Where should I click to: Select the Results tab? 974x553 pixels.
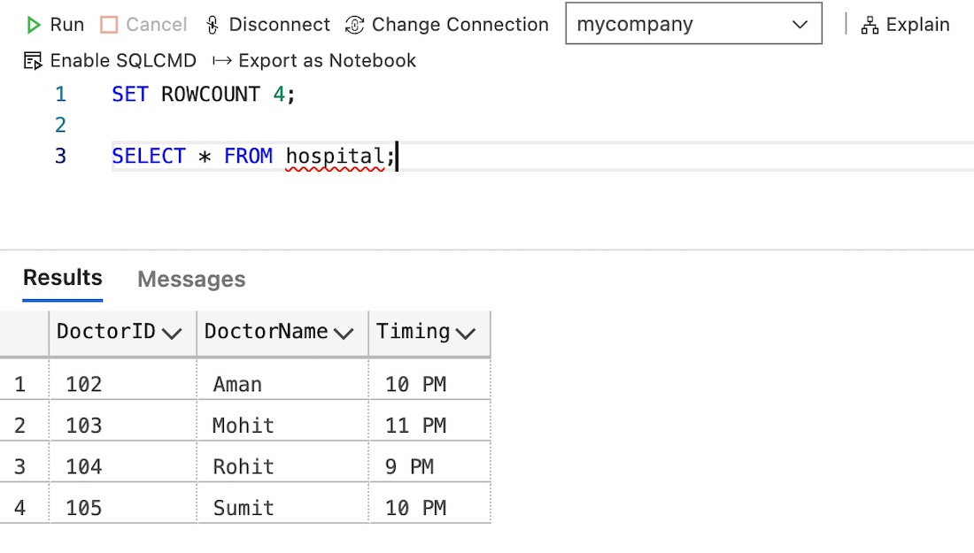click(62, 278)
